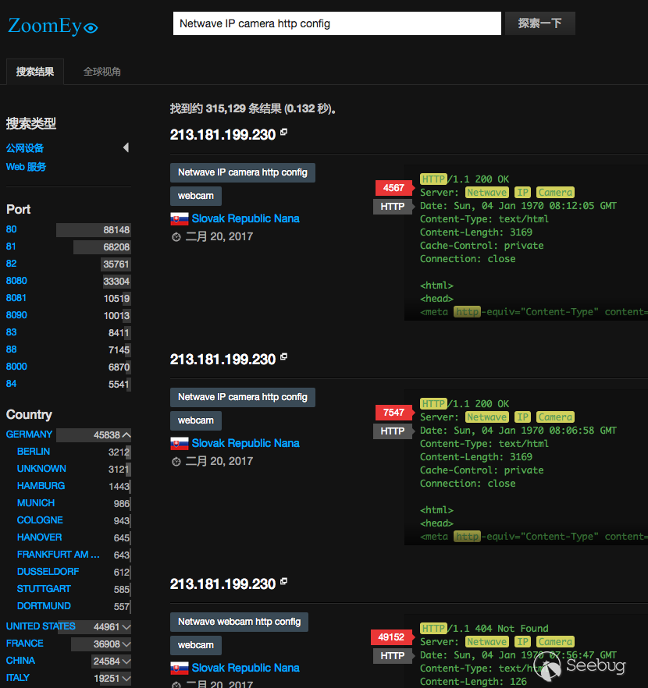Click the search query input field
The width and height of the screenshot is (648, 688).
[x=336, y=23]
